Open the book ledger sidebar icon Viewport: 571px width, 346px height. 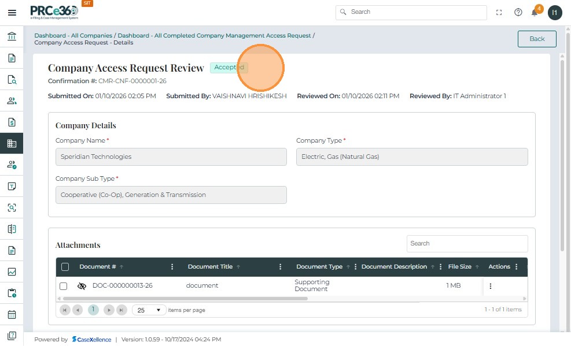click(12, 229)
